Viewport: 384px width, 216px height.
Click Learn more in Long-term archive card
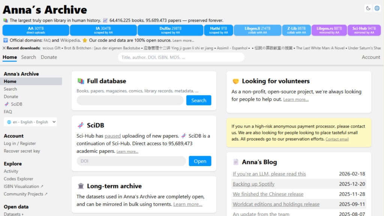188,204
